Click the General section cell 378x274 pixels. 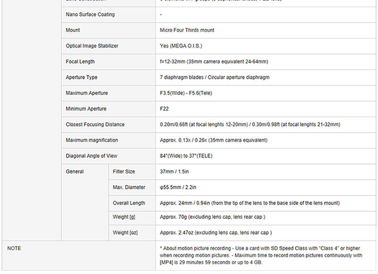coord(75,172)
